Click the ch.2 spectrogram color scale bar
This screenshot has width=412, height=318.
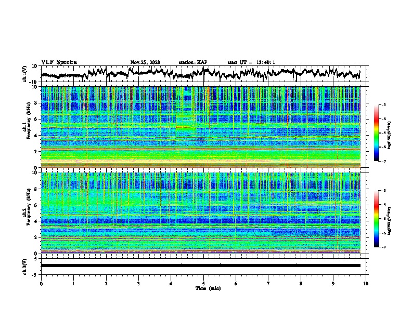[x=376, y=219]
